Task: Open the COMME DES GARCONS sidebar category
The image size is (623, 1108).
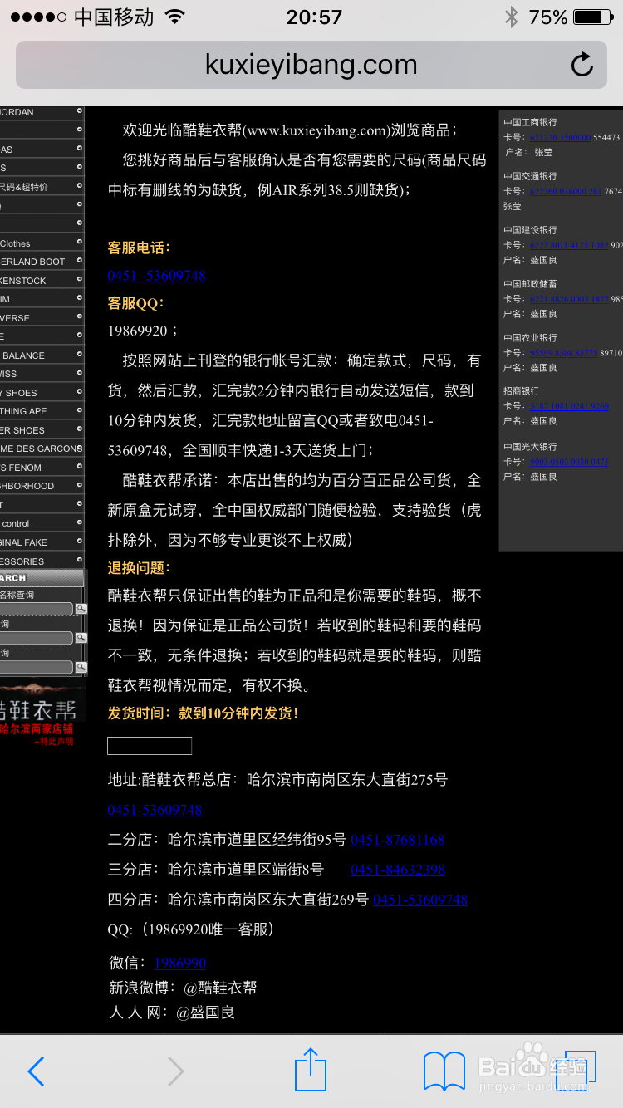Action: coord(42,449)
